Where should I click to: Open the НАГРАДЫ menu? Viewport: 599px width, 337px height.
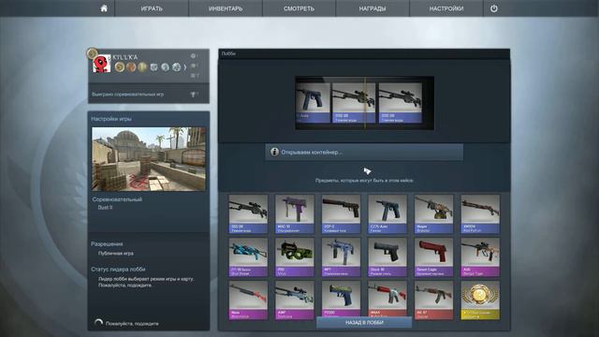373,8
